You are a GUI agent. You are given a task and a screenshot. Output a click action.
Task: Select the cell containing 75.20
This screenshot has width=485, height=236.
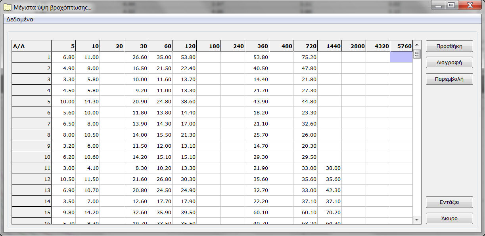305,57
